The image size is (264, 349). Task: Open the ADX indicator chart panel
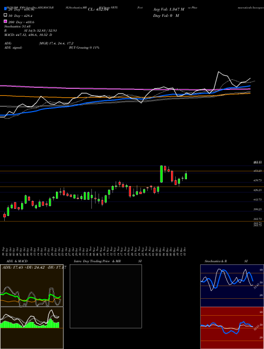(x=32, y=286)
